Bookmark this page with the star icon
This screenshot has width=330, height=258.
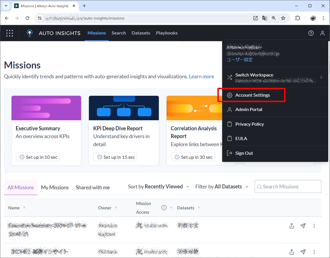283,18
